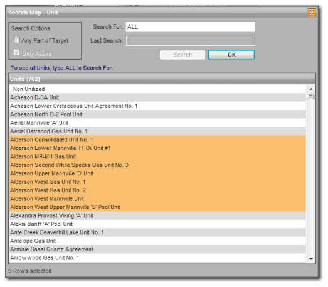Image resolution: width=328 pixels, height=287 pixels.
Task: Enable the Any Part of Target checkbox
Action: [16, 40]
